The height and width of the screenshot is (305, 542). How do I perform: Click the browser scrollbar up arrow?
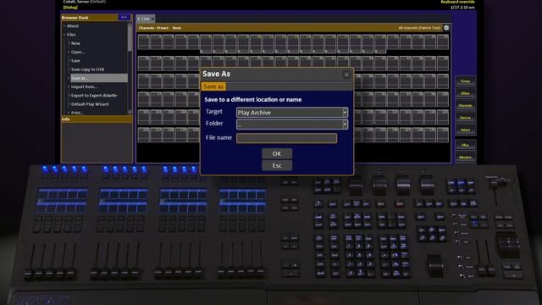[130, 25]
